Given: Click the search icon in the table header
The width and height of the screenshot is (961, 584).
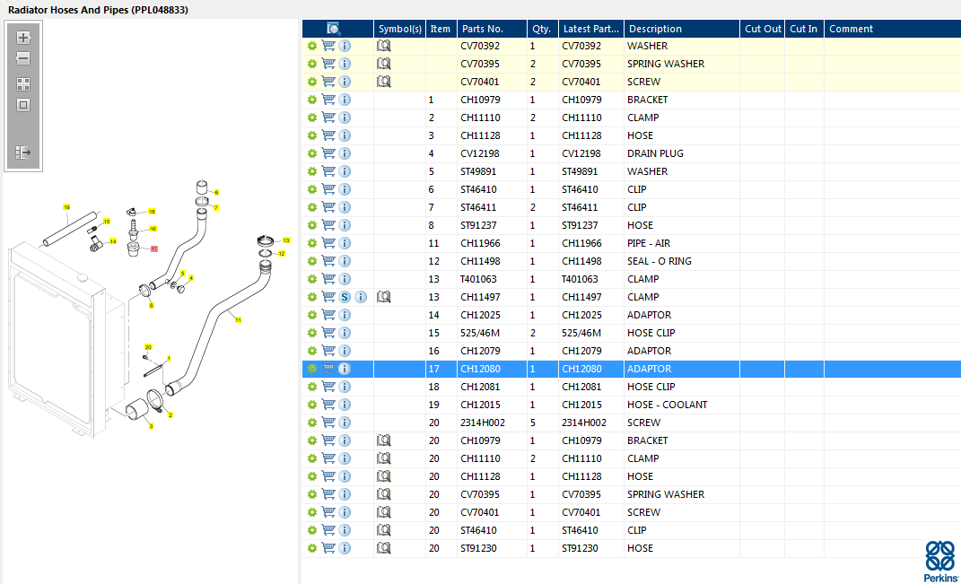Looking at the screenshot, I should (334, 29).
